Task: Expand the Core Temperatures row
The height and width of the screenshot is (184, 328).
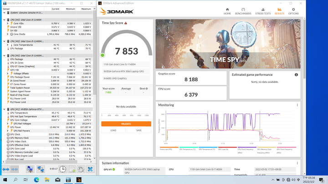Action: [x=8, y=45]
